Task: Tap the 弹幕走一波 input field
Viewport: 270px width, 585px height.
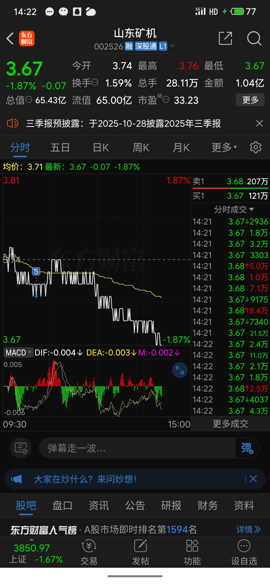Action: pos(137,448)
